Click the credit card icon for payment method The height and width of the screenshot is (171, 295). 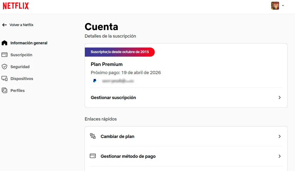point(93,156)
